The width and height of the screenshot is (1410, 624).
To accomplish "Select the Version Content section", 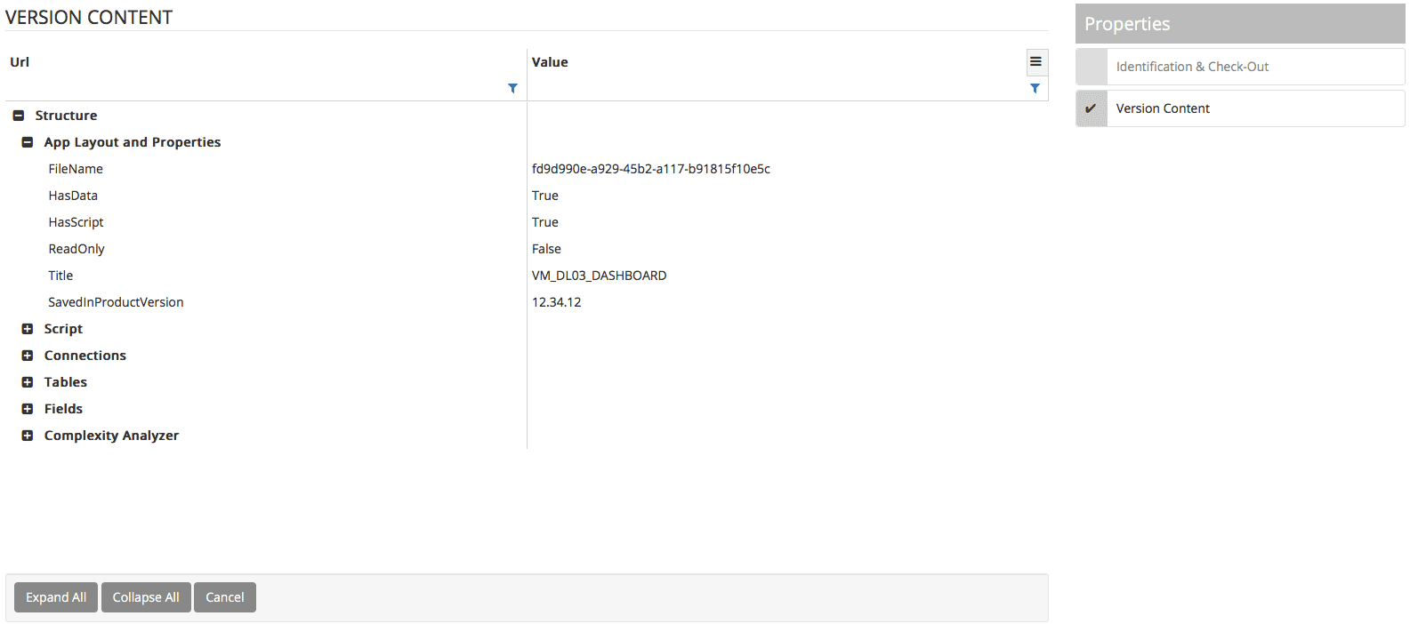I will [1163, 108].
